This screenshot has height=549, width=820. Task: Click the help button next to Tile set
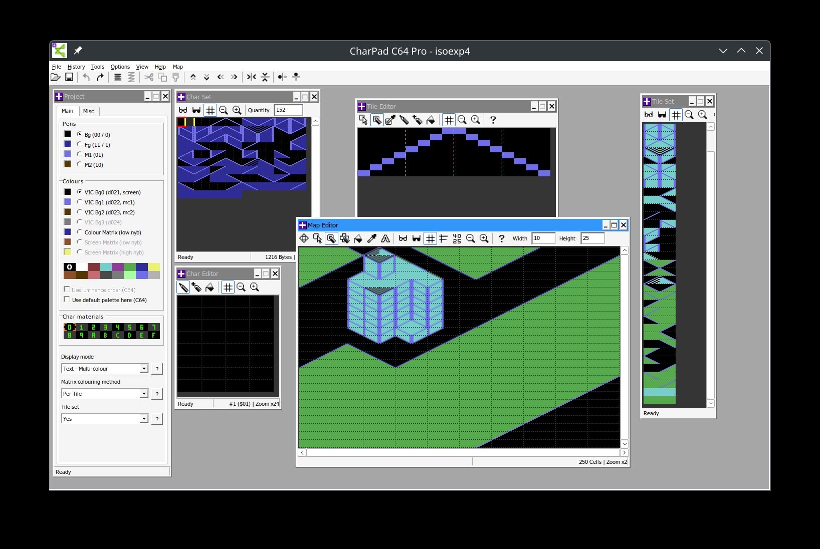click(157, 419)
